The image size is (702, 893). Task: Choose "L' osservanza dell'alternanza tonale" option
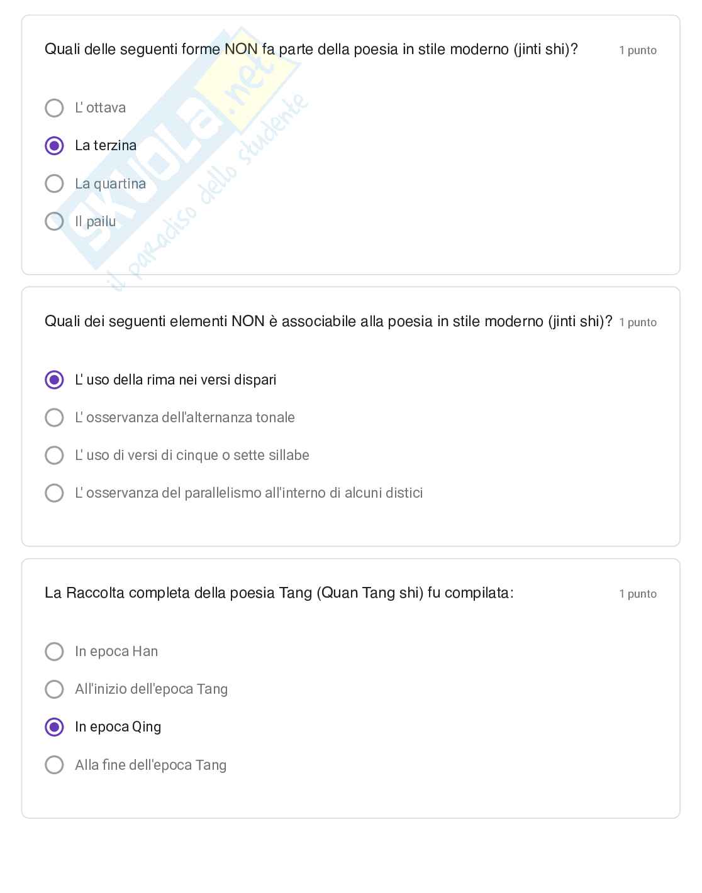(x=55, y=417)
